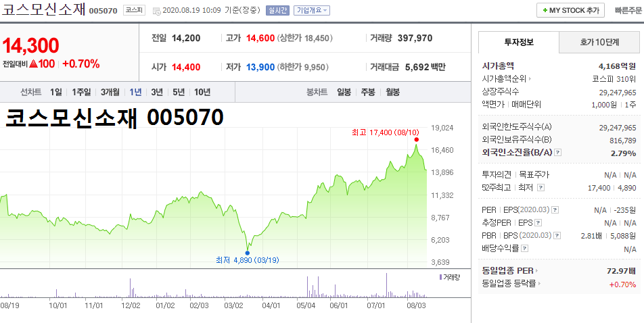Click the 코스피 market badge

pos(135,11)
